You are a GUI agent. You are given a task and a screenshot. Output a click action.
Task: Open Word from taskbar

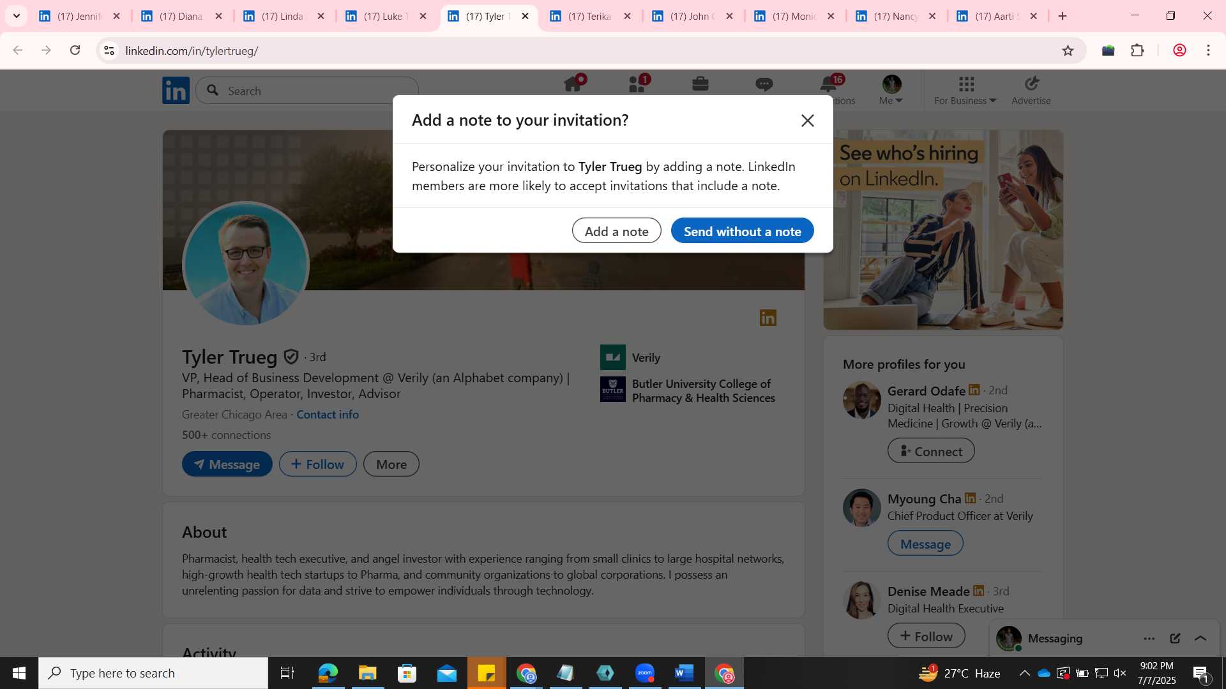[x=684, y=673]
